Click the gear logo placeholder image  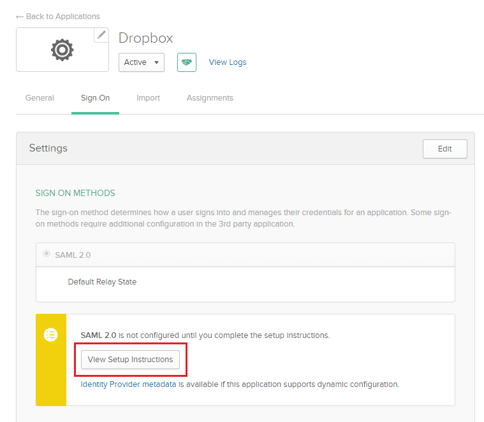(62, 50)
